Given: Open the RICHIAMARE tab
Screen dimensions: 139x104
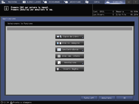Looking at the screenshot, I should tap(52, 2).
